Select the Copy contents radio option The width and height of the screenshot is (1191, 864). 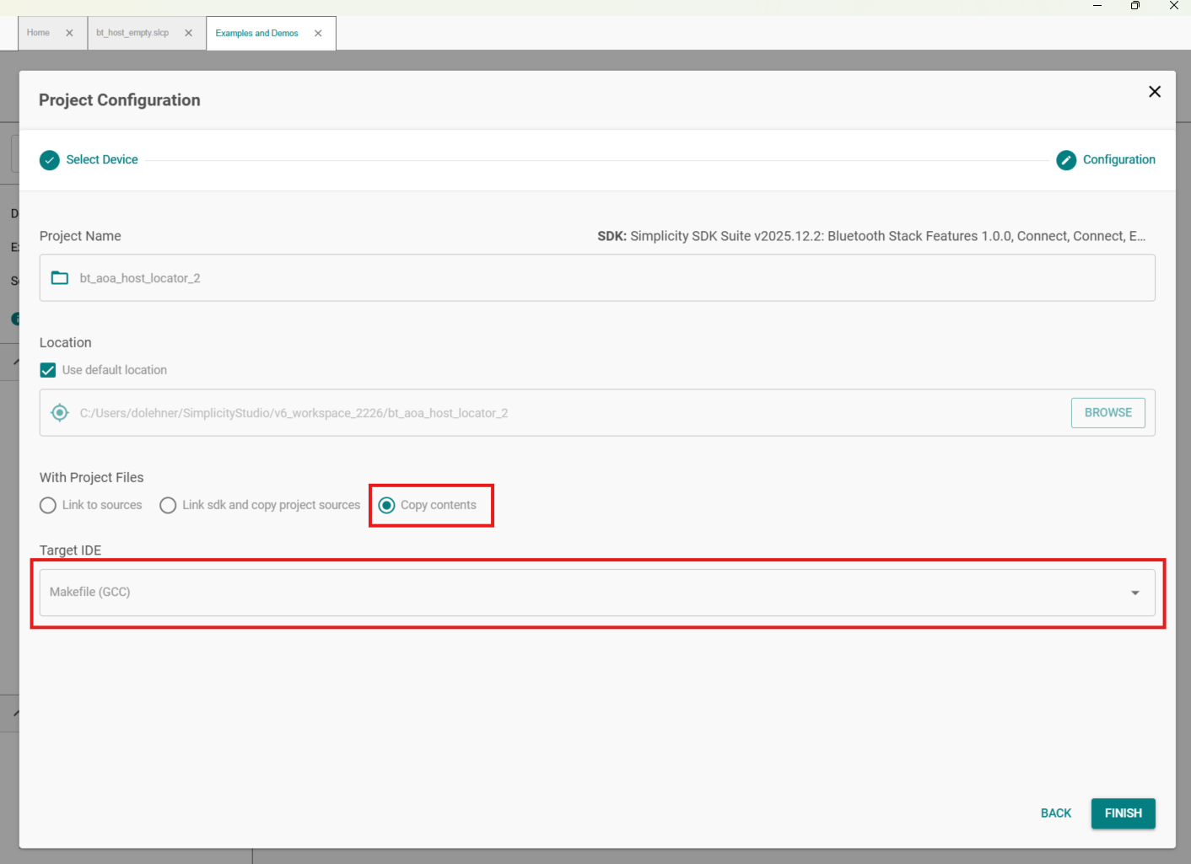tap(386, 505)
